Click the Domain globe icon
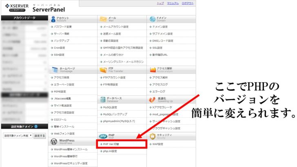The width and height of the screenshot is (297, 167). [153, 19]
